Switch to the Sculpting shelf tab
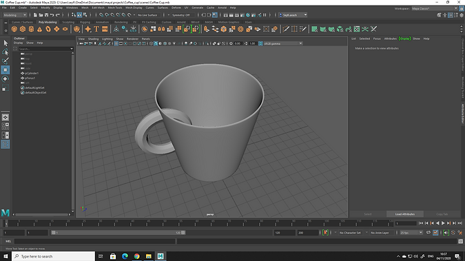The image size is (465, 261). pos(68,22)
